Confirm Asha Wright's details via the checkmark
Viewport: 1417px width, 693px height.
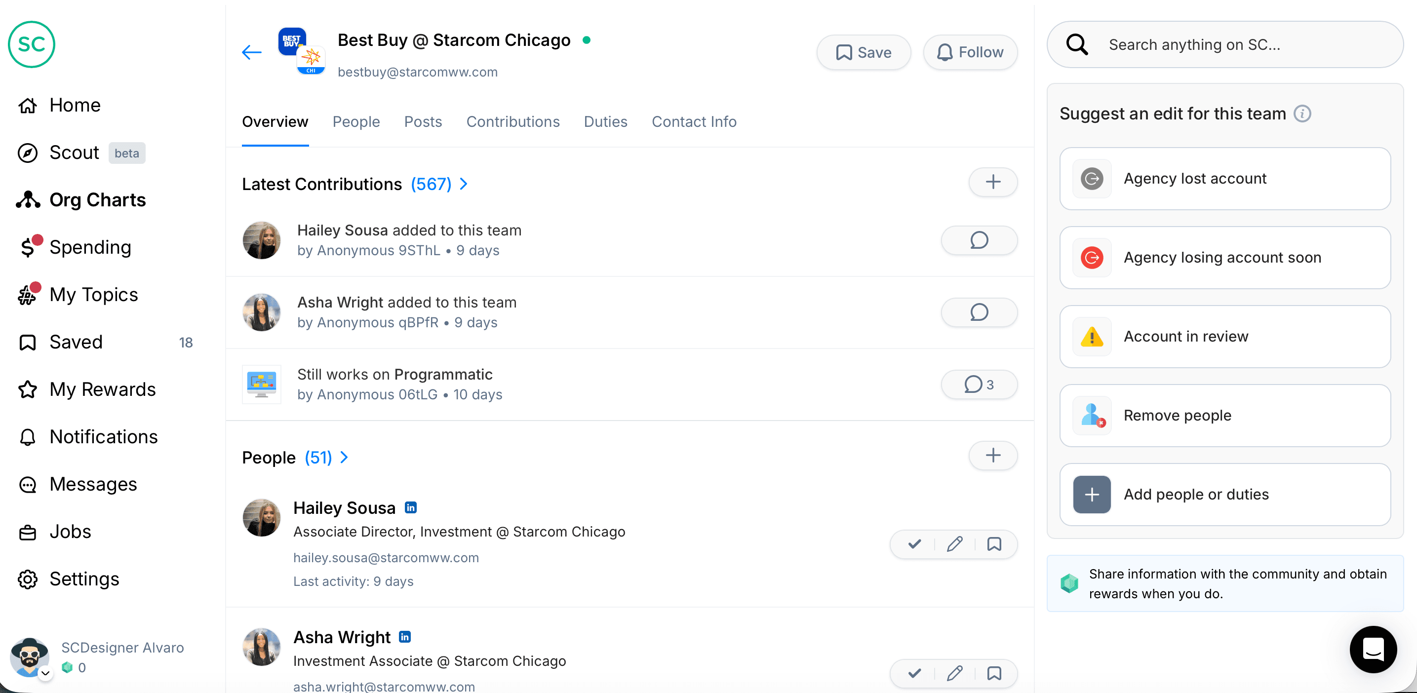click(914, 673)
